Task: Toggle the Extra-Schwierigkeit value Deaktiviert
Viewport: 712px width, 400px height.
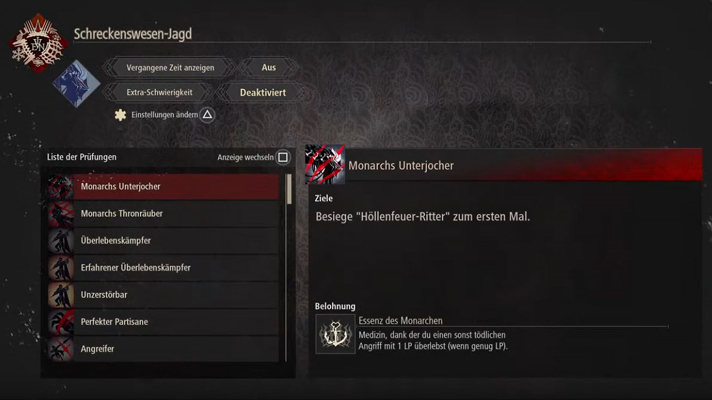Action: tap(263, 93)
